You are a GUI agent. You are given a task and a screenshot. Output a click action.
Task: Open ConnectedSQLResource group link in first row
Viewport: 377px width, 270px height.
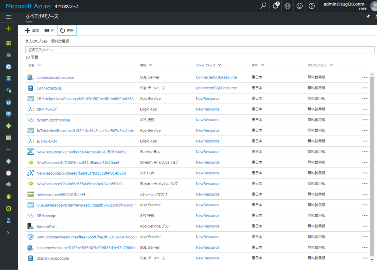[216, 77]
